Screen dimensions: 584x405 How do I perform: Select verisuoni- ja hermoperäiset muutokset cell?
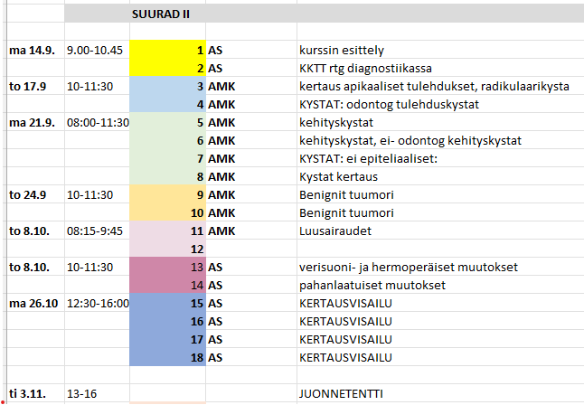tap(440, 267)
